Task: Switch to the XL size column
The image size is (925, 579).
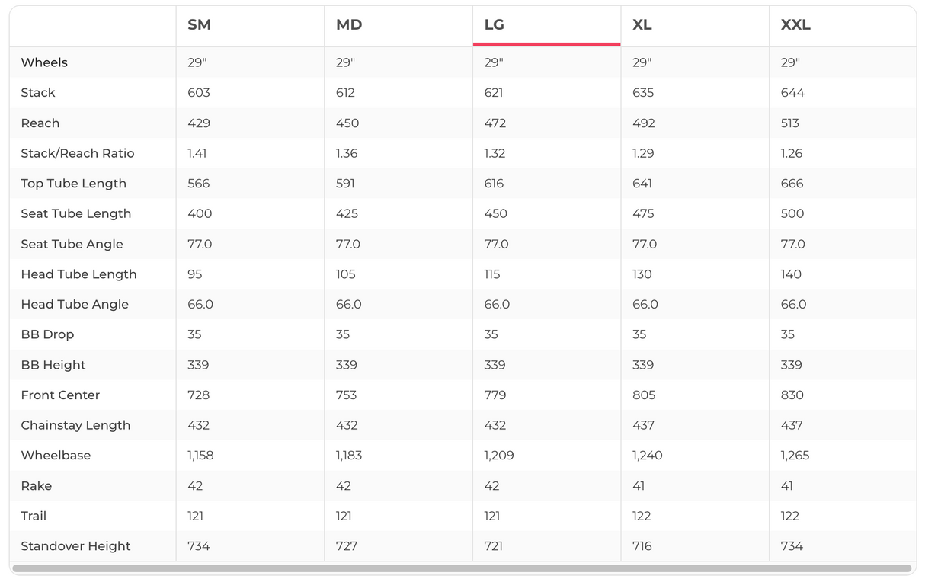Action: click(x=642, y=25)
